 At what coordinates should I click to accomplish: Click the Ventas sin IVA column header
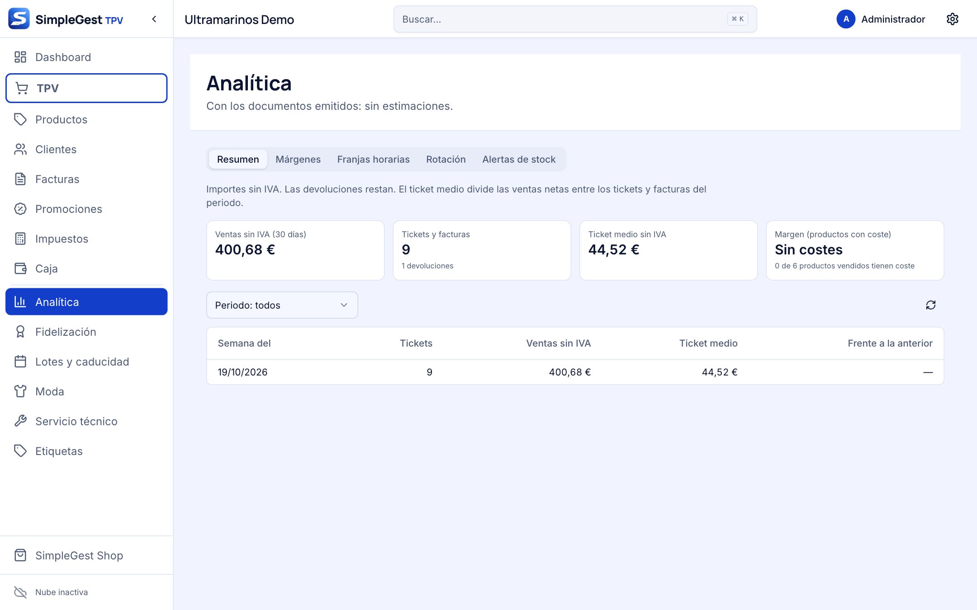point(558,343)
